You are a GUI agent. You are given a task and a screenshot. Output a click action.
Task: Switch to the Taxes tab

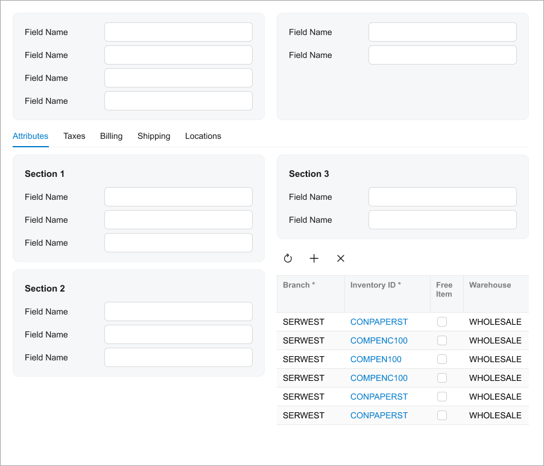(74, 136)
